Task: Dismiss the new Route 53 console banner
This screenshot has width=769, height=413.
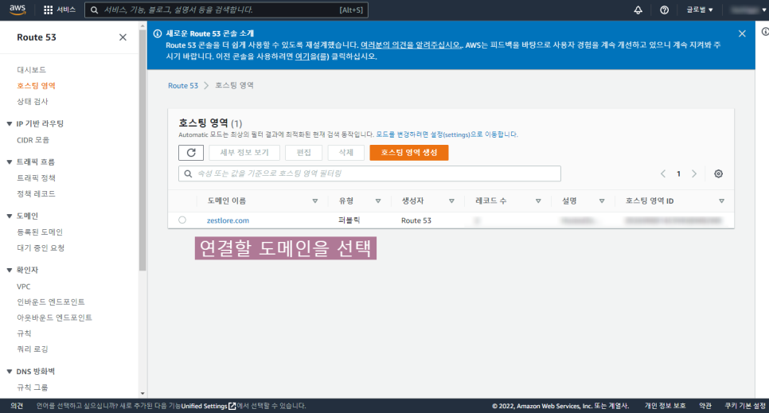Action: (x=742, y=33)
